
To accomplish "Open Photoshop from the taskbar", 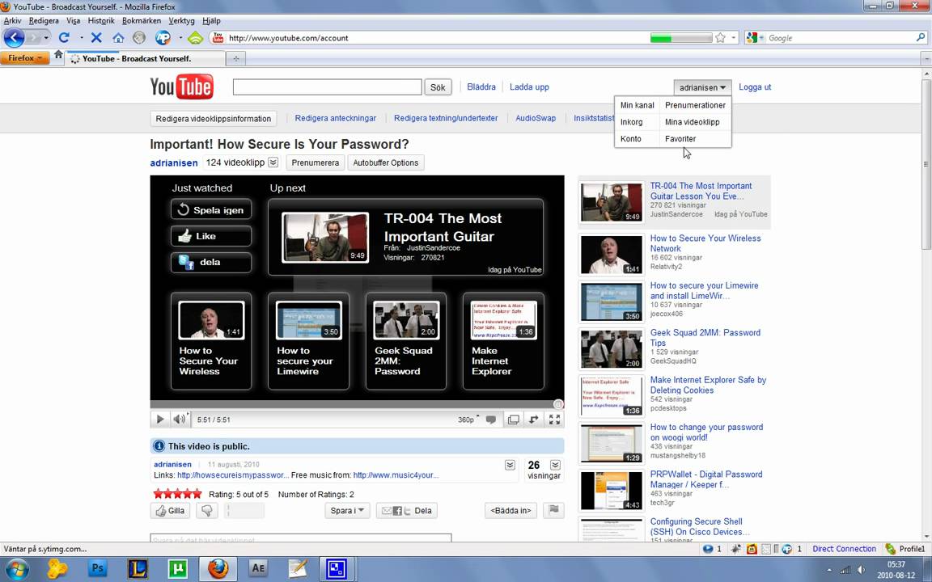I will (97, 568).
